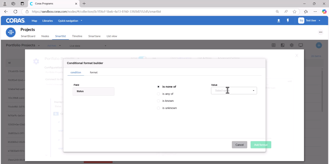Click the upload arrow icon

click(279, 21)
